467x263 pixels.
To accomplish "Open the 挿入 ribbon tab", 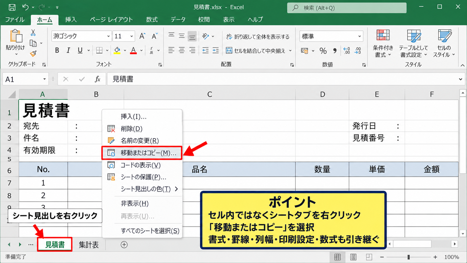I will point(71,20).
